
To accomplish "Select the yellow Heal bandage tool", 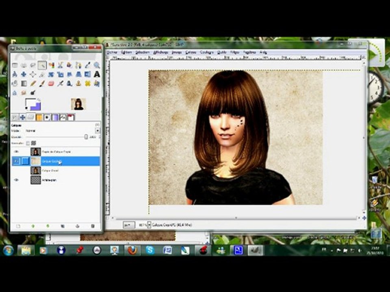I will point(88,84).
